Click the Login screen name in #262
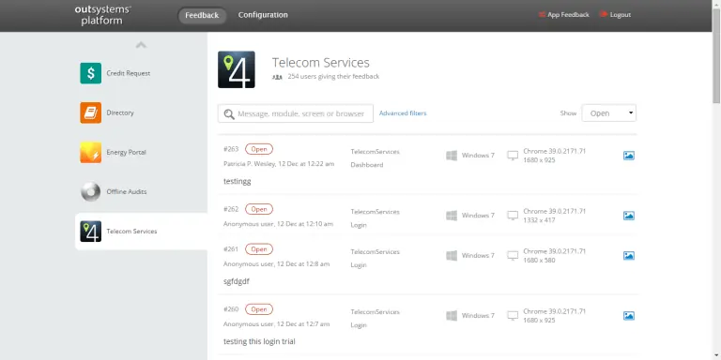 [359, 225]
